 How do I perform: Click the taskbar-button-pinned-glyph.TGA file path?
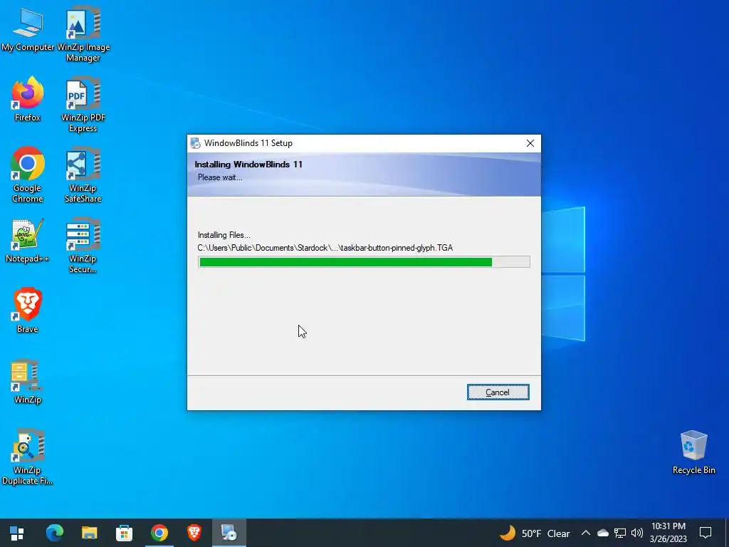(325, 248)
